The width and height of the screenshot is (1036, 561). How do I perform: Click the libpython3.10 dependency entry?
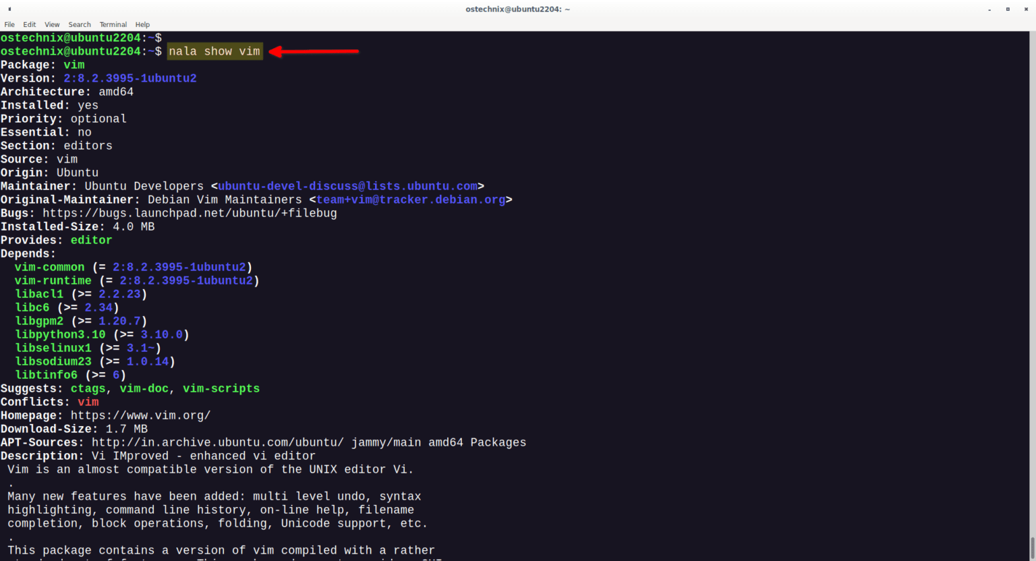tap(60, 334)
